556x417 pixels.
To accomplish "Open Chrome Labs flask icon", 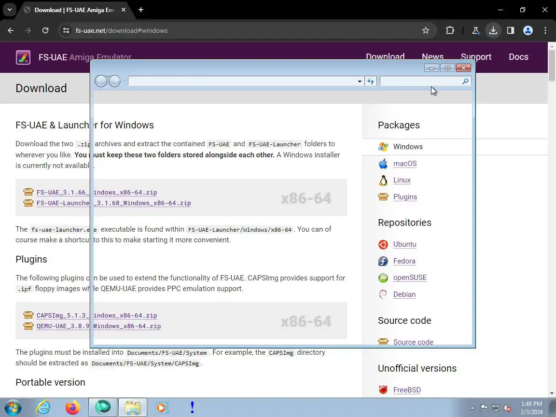I will tap(475, 30).
